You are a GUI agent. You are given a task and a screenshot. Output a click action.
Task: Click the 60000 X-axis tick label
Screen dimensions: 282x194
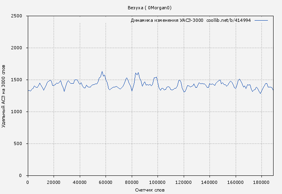click(106, 183)
